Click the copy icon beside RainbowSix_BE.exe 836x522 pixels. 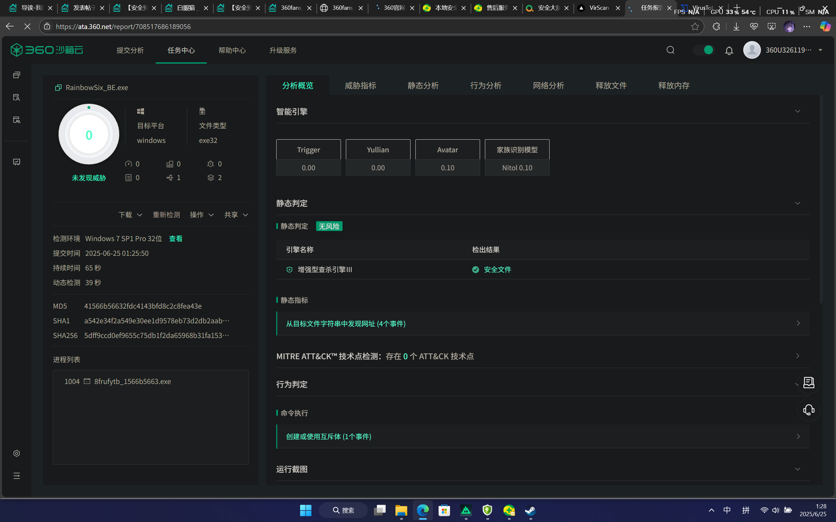coord(58,88)
